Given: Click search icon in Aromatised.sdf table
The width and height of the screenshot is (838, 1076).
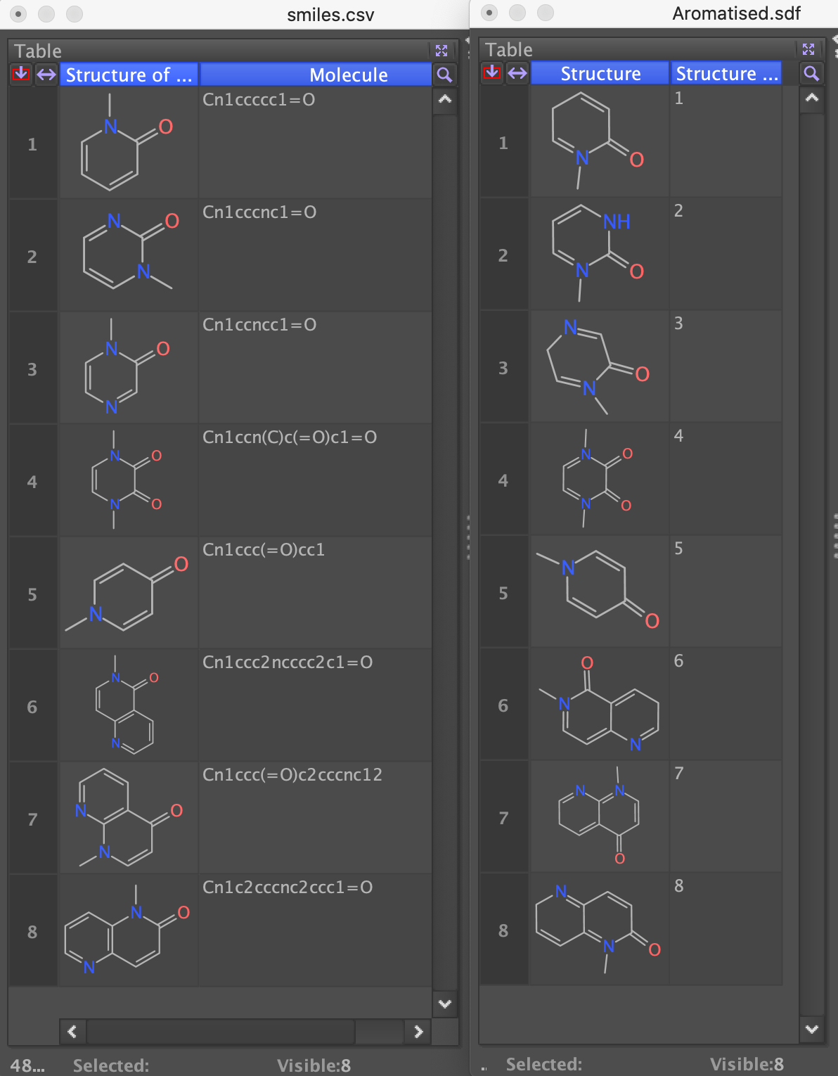Looking at the screenshot, I should 811,73.
